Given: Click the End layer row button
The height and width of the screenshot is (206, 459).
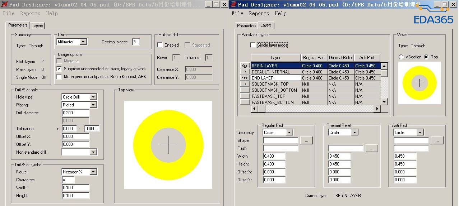Looking at the screenshot, I should [x=245, y=78].
